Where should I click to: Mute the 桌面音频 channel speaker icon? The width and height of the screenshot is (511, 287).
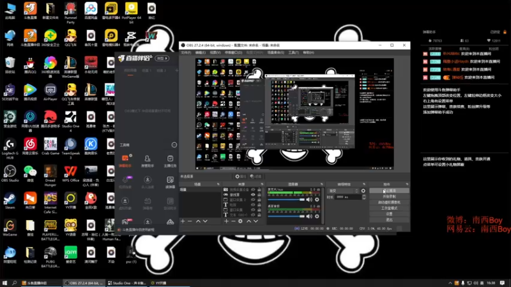pos(309,216)
